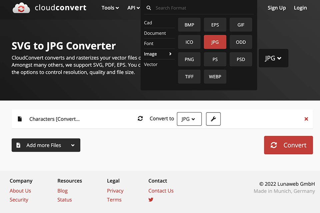Choose the TIFF format
The height and width of the screenshot is (213, 320).
pos(189,77)
